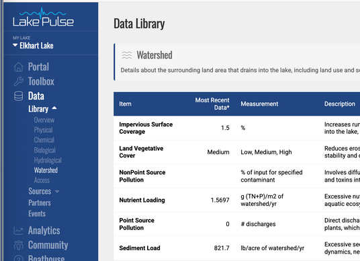Viewport: 360px width, 261px height.
Task: Expand the Elkhart Lake selector dropdown
Action: 33,46
